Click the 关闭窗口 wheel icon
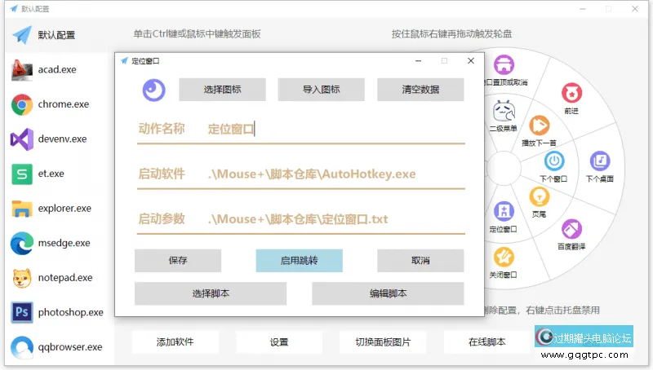This screenshot has width=653, height=370. (x=504, y=258)
